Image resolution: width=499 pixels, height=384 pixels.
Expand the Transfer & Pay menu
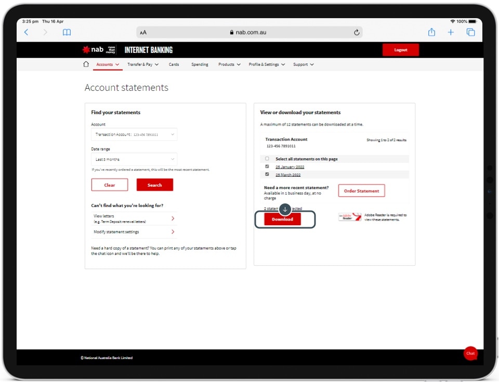click(142, 64)
